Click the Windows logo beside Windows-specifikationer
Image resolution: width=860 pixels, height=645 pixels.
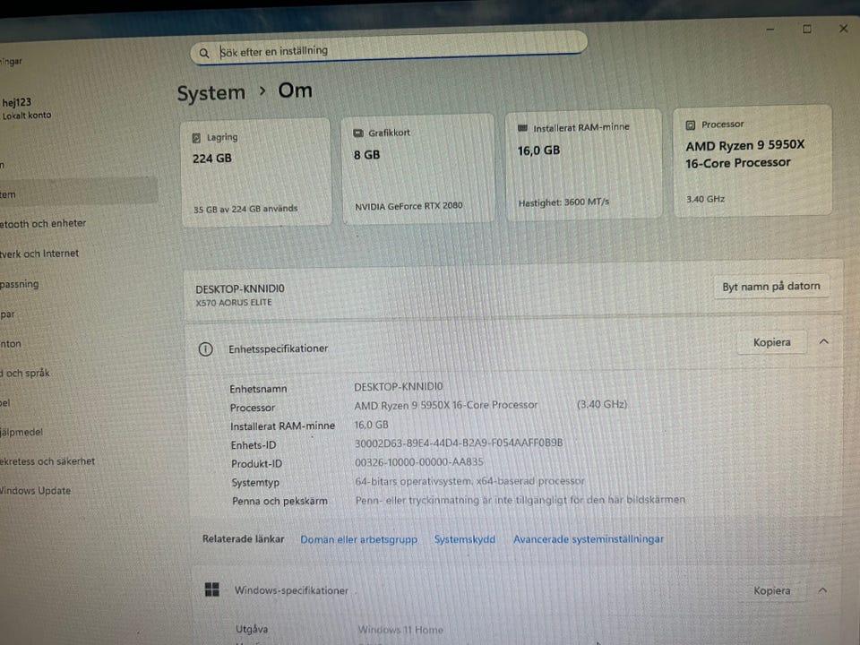tap(211, 589)
